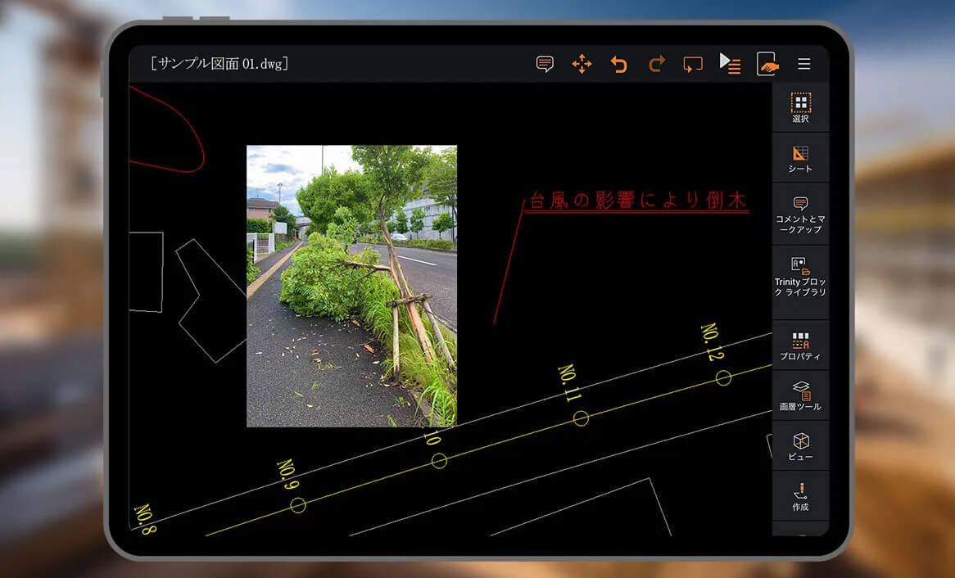Click the サンプル図面 01.dwg file title
This screenshot has height=578, width=955.
(220, 64)
